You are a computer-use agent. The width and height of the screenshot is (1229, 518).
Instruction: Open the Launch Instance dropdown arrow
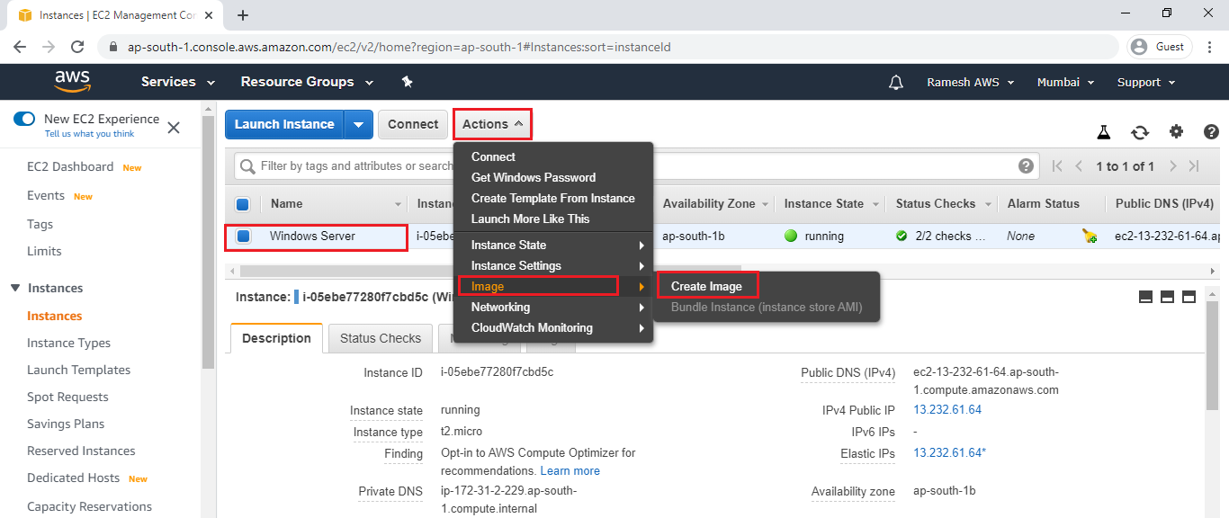358,124
